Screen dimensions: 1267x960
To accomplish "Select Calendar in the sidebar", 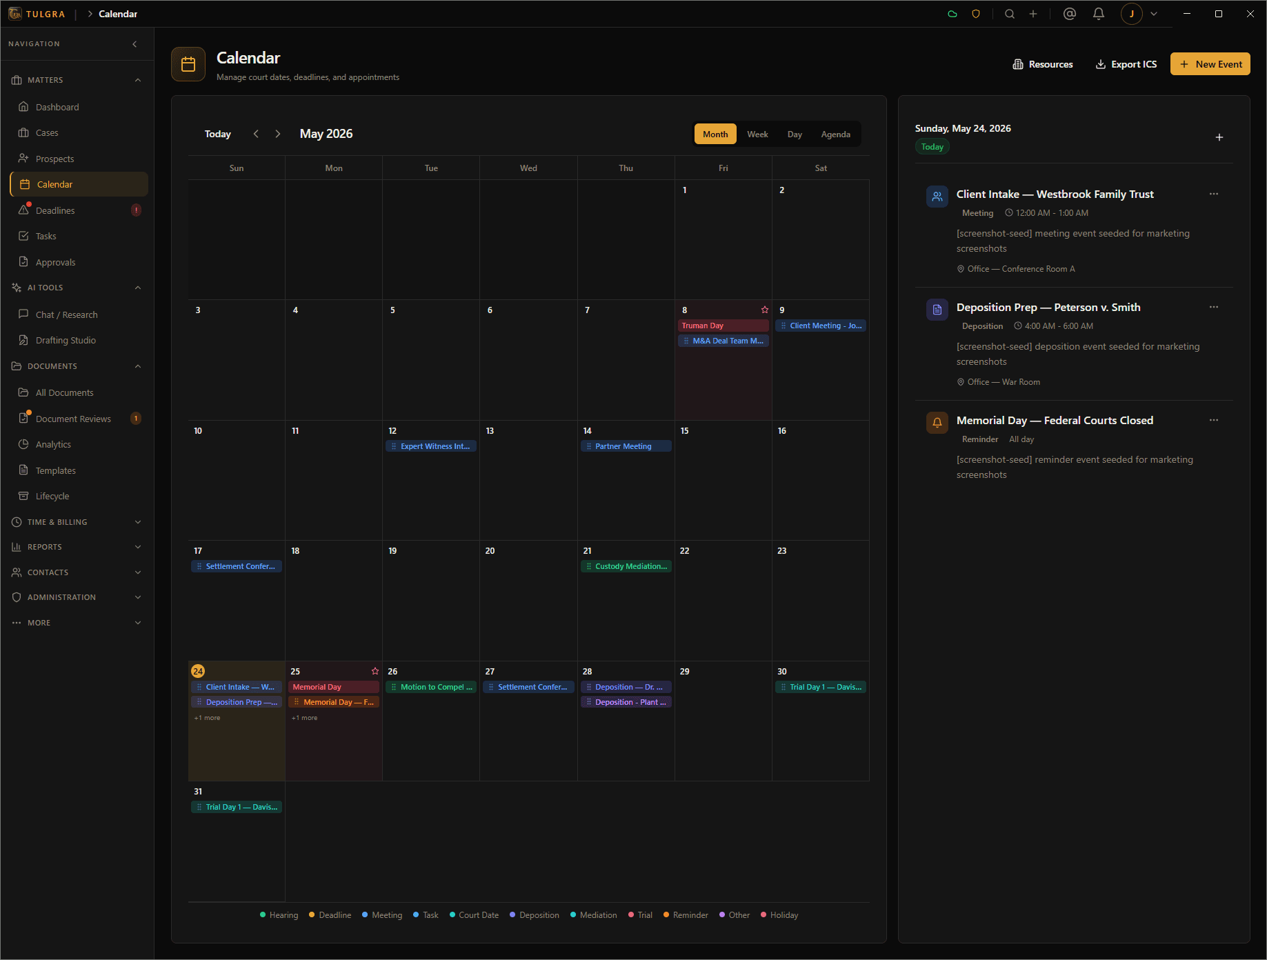I will 79,184.
